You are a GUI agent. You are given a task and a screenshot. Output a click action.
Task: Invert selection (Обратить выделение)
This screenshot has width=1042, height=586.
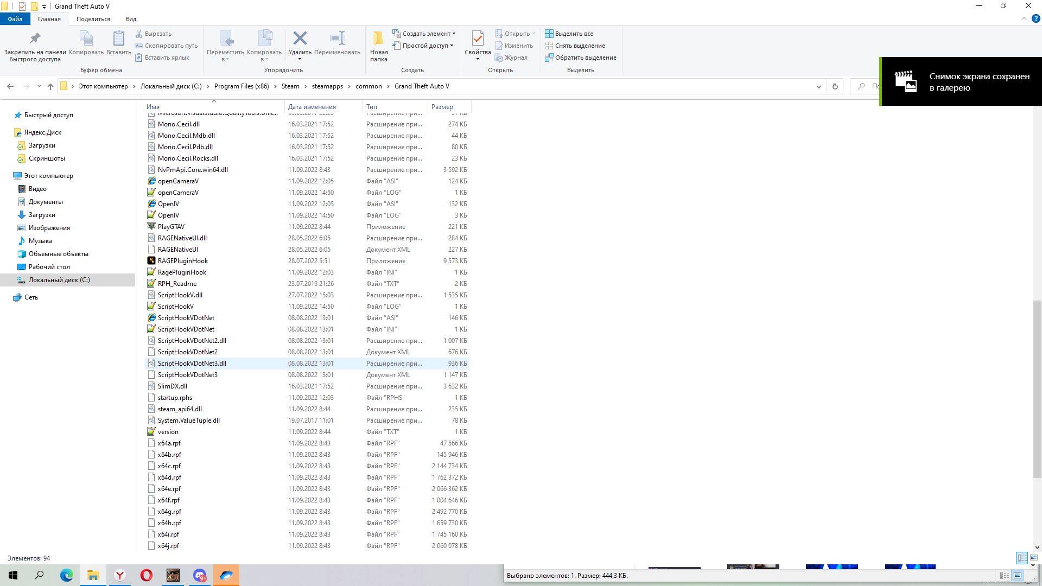coord(581,58)
